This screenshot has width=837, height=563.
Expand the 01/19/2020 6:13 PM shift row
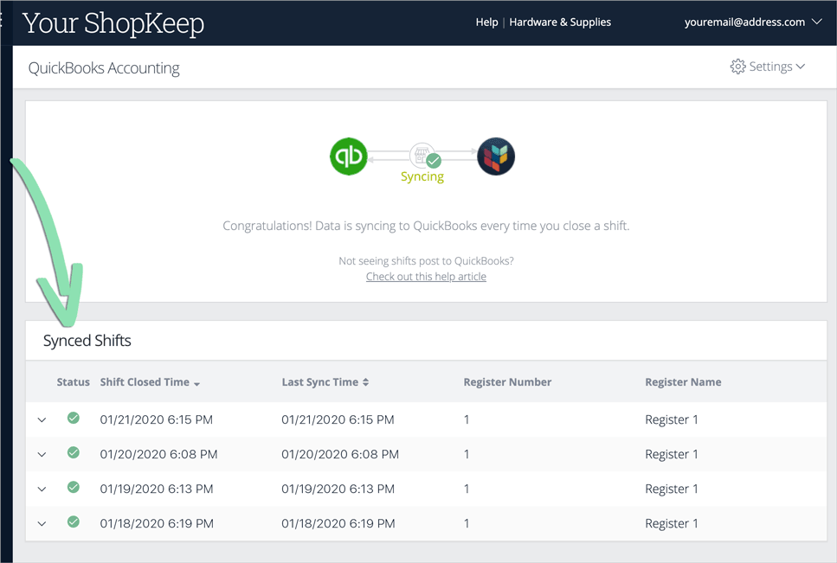(x=42, y=489)
